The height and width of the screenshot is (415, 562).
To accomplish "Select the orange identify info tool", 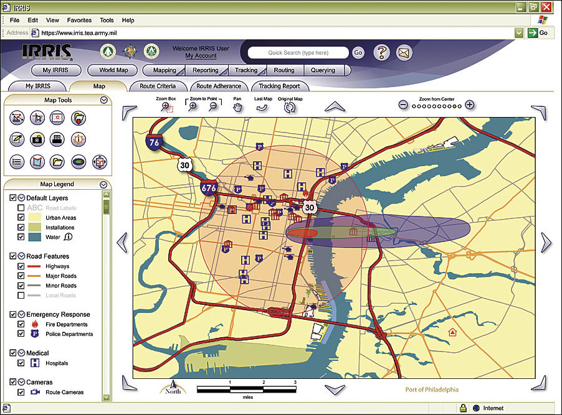I will [79, 139].
